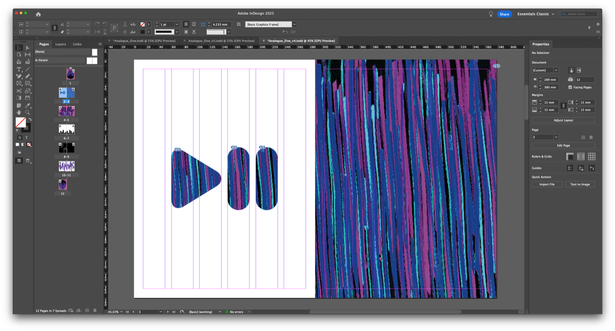Show rulers using Rulers & Grids icon
The height and width of the screenshot is (331, 615).
pos(570,157)
